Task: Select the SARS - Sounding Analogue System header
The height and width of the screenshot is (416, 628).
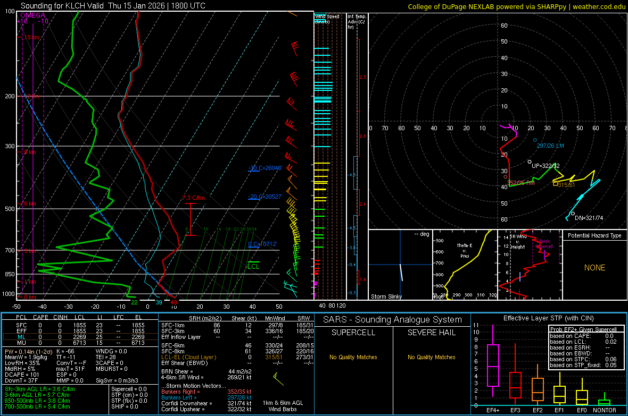Action: coord(393,320)
